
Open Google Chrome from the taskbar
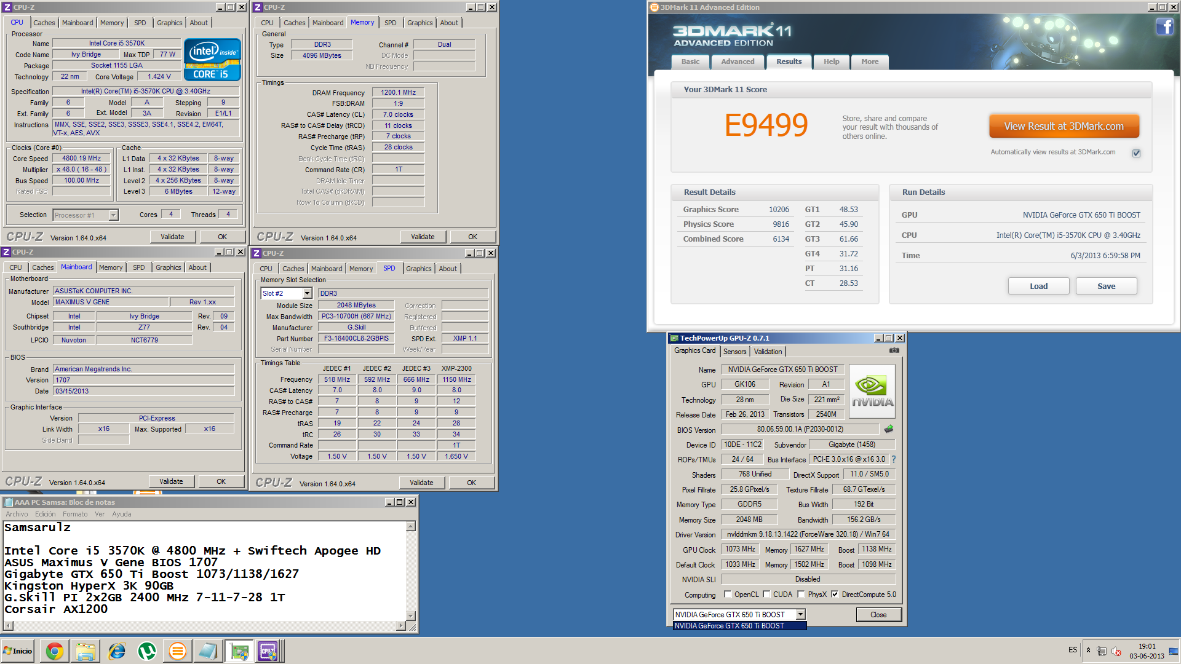click(54, 651)
